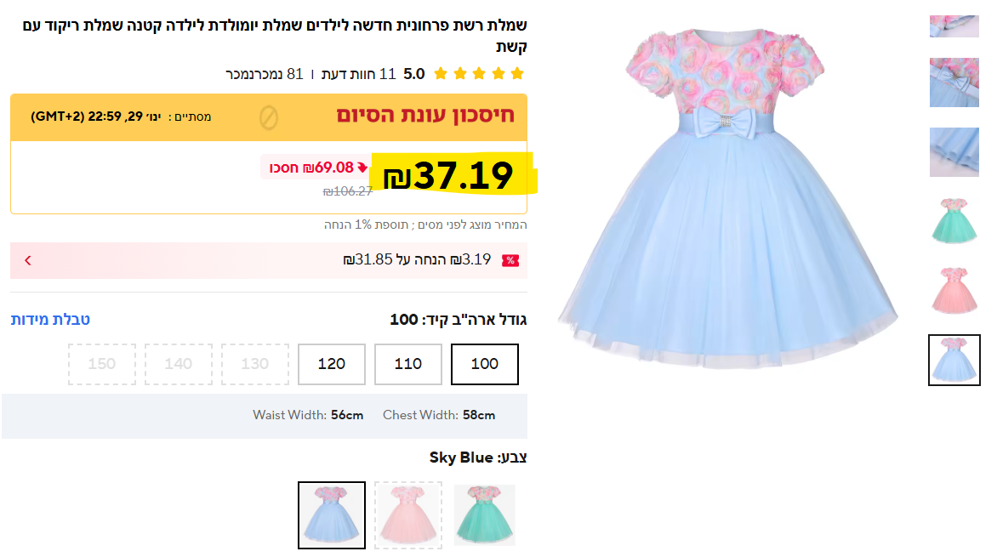This screenshot has width=997, height=557.
Task: Select size 120
Action: [331, 364]
